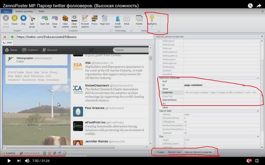The width and height of the screenshot is (265, 165).
Task: Click the YouTube watch later clock icon
Action: point(250,6)
